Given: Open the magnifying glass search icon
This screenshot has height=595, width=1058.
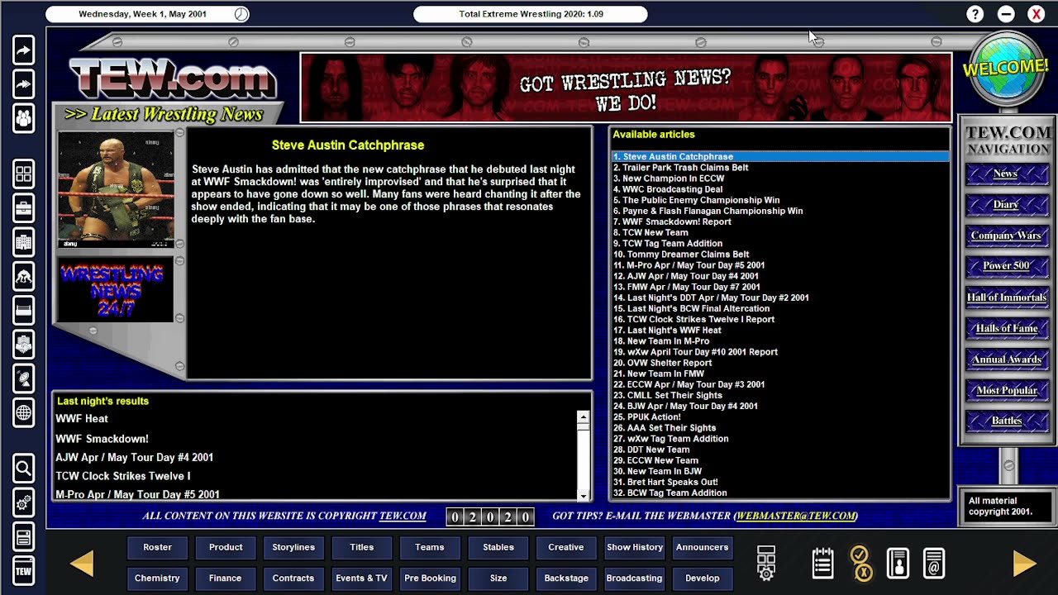Looking at the screenshot, I should pos(23,469).
